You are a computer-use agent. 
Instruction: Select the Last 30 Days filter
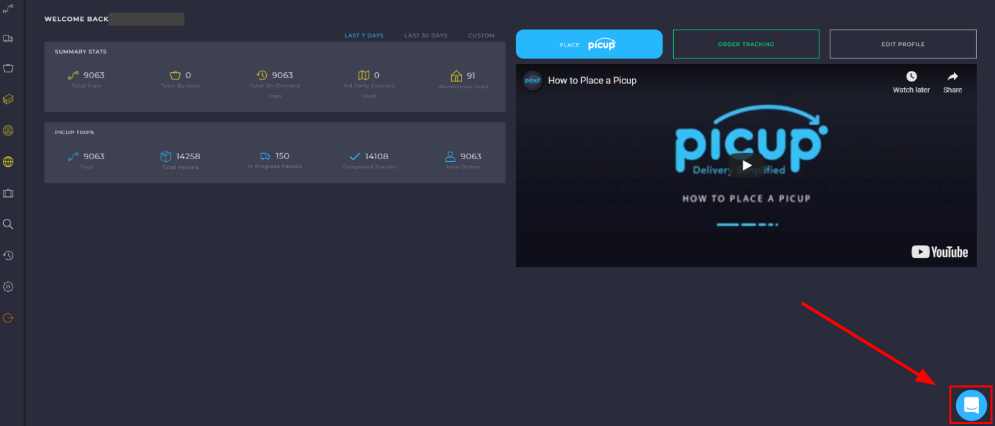point(426,35)
